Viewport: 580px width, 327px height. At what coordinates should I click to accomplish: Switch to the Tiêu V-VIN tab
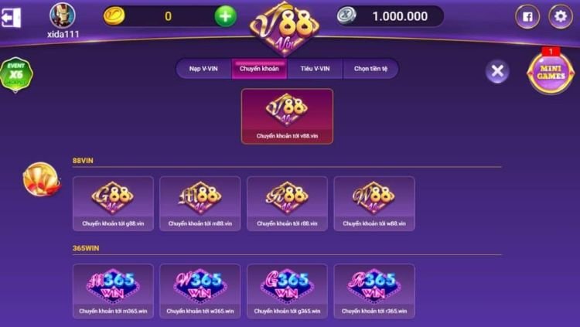click(316, 69)
